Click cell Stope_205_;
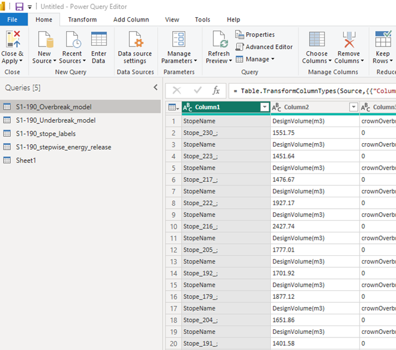Image resolution: width=396 pixels, height=350 pixels. [x=226, y=250]
